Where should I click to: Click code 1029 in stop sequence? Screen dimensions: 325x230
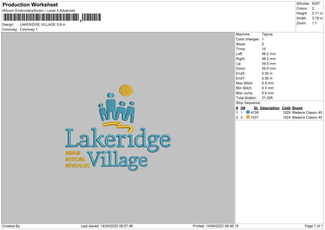pos(287,112)
